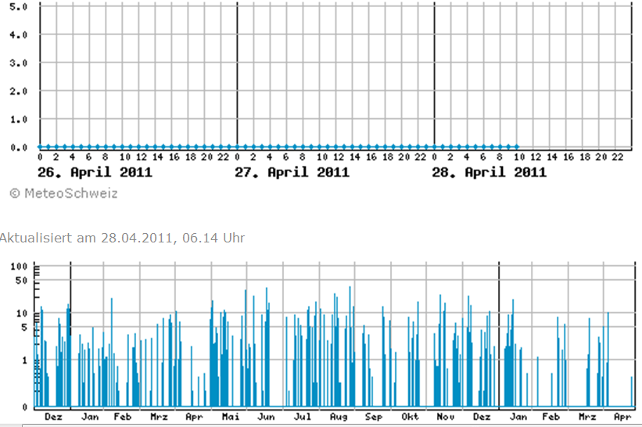Click the hour 22 label under 28. April

point(618,157)
